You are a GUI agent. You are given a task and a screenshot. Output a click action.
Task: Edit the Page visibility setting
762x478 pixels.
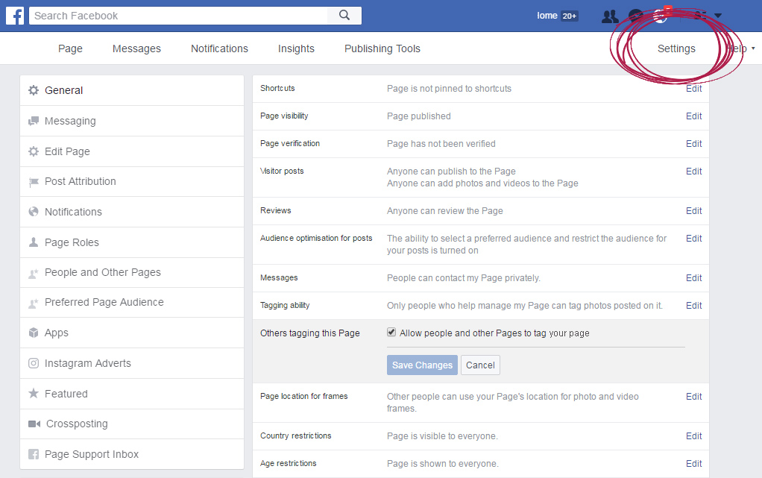pos(694,116)
